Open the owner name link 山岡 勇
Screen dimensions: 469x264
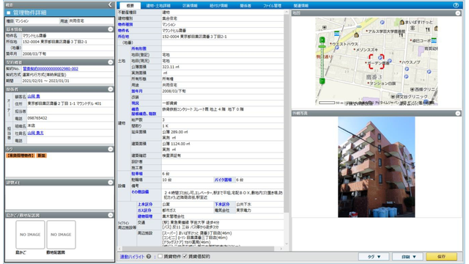34,96
